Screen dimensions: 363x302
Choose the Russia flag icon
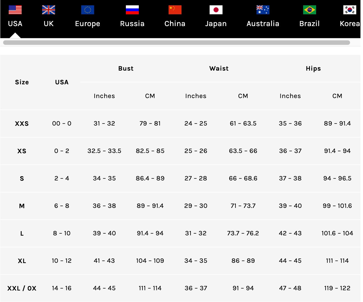pyautogui.click(x=132, y=10)
